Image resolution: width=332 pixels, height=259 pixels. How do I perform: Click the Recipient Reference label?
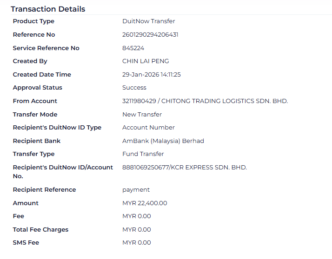(44, 190)
